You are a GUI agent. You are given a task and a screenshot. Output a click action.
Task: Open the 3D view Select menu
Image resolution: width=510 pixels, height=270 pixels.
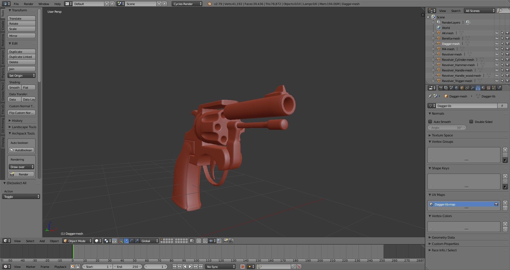30,241
